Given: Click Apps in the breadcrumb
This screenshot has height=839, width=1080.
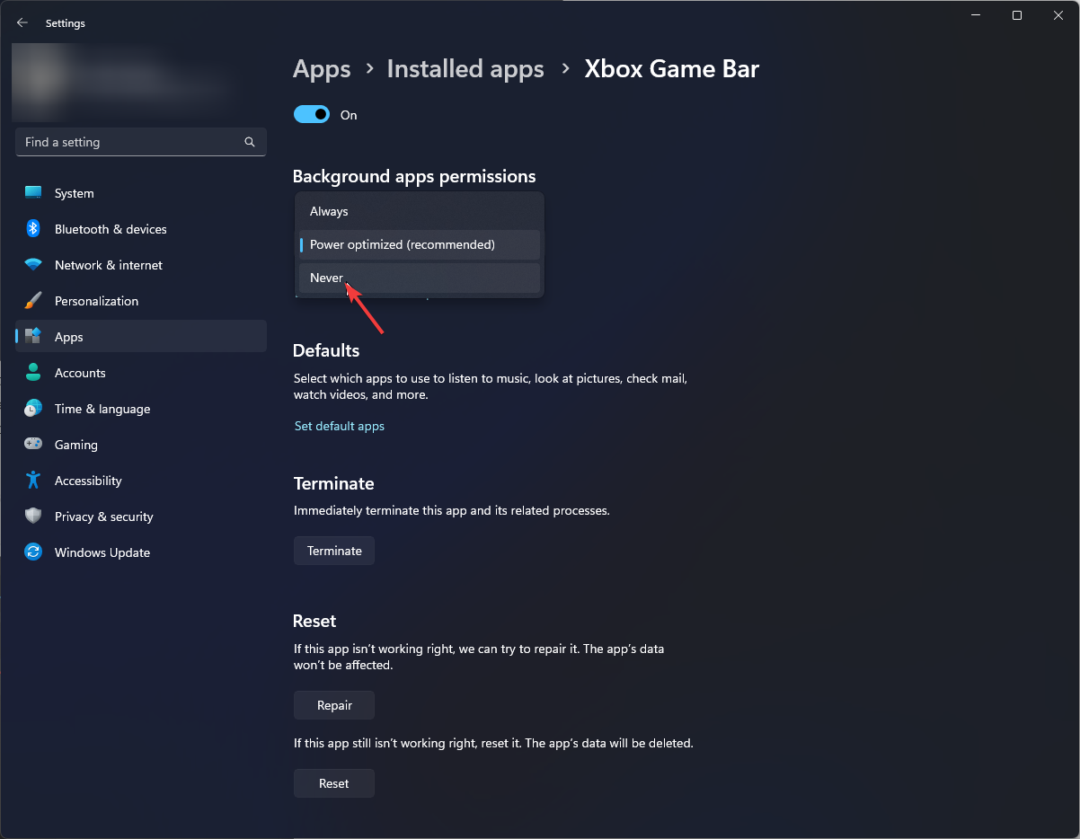Looking at the screenshot, I should [x=322, y=69].
